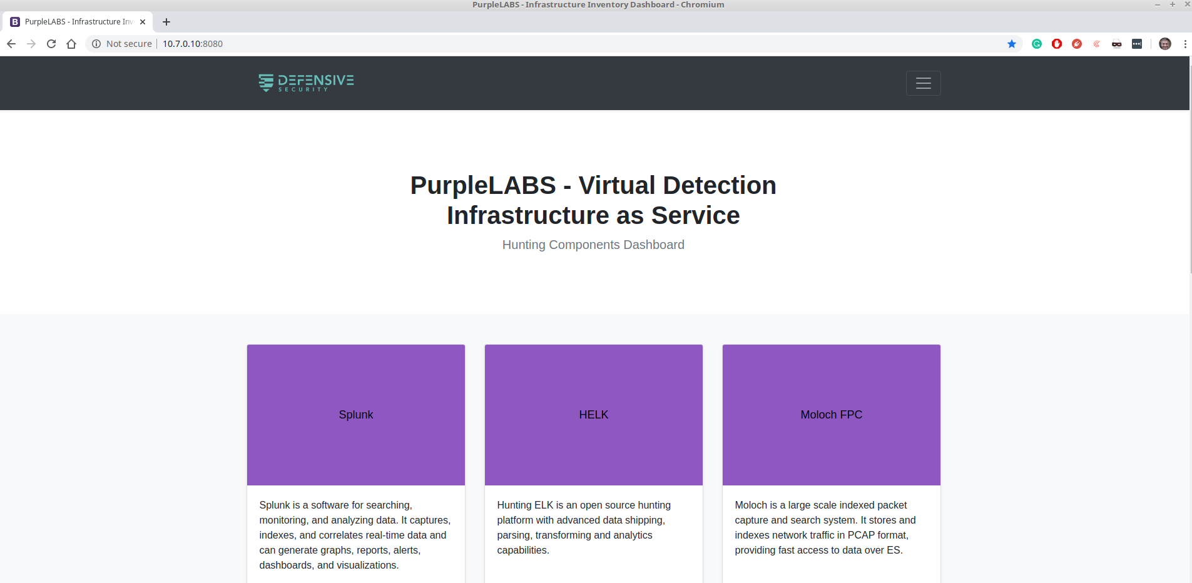1192x583 pixels.
Task: Click the Defensive Security logo
Action: point(306,83)
